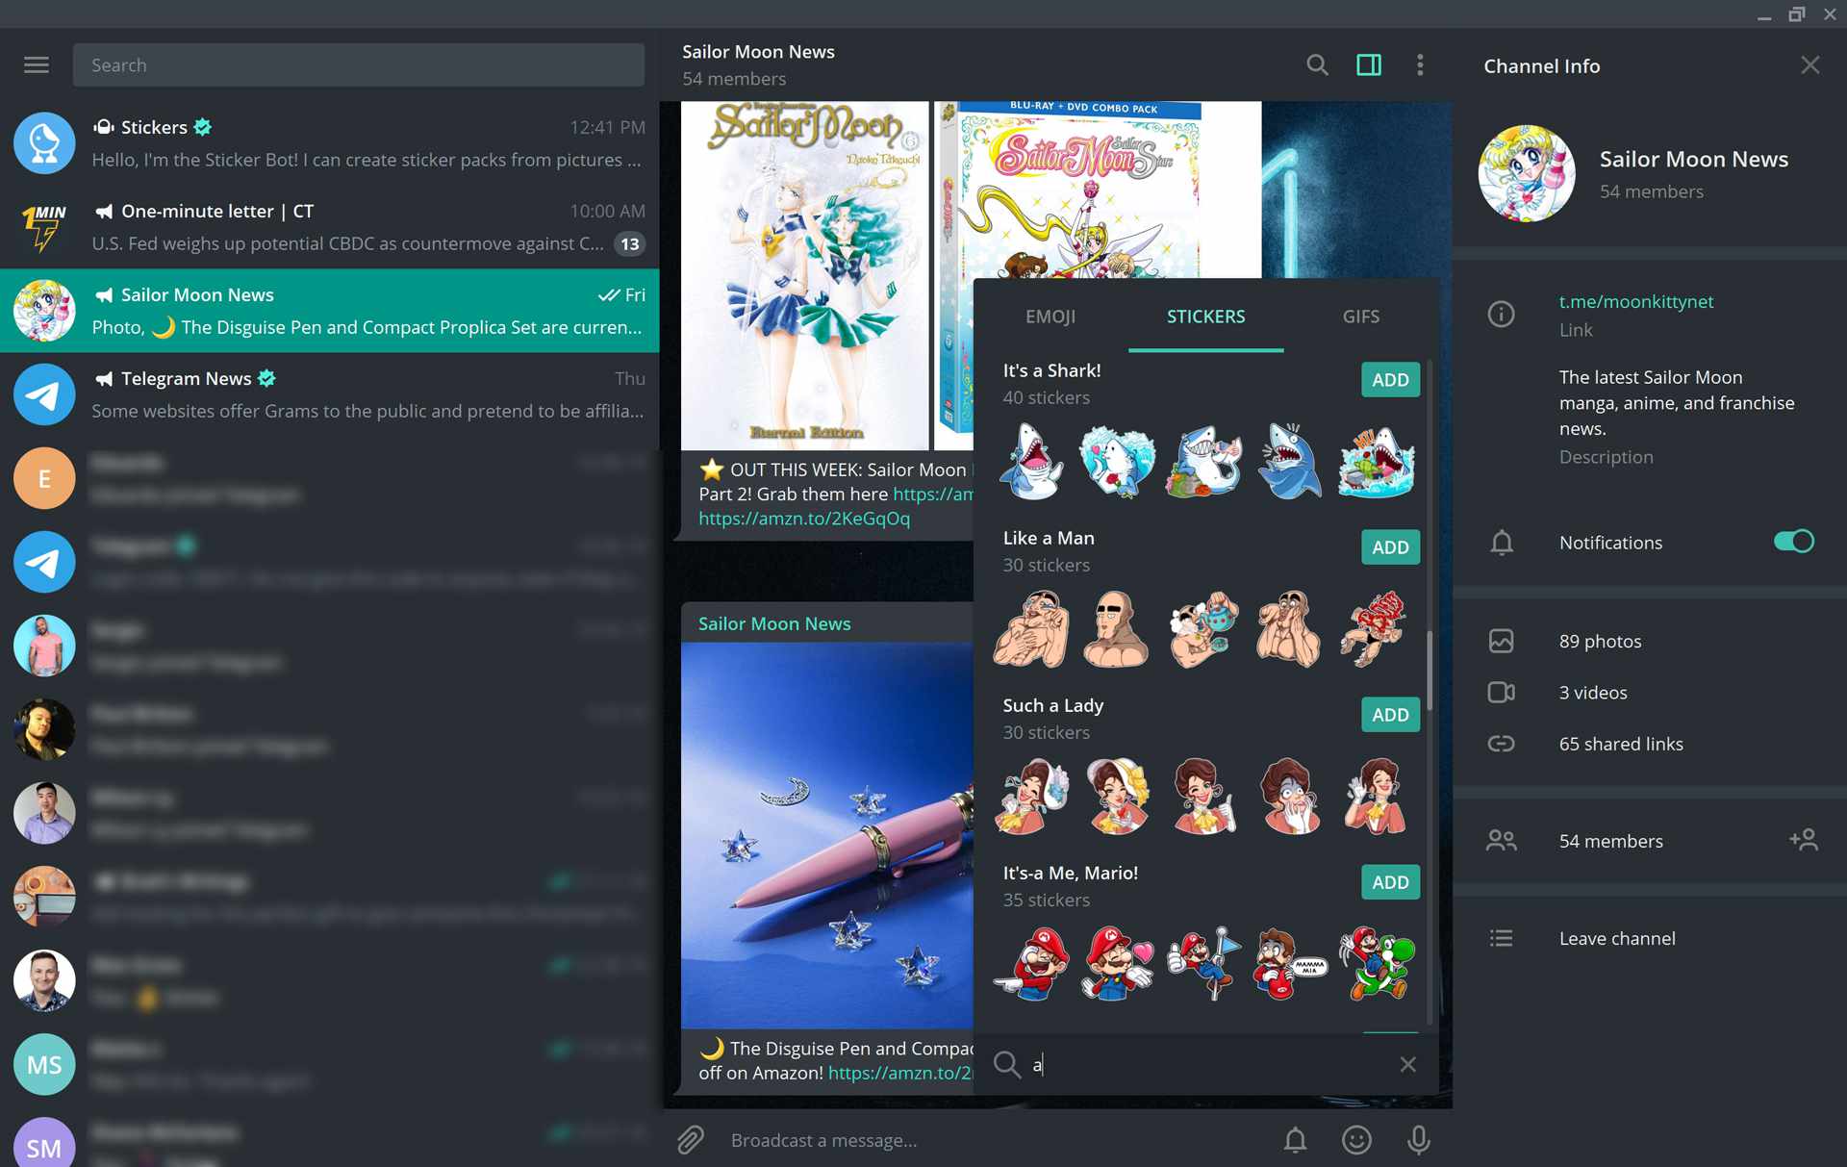Click the add member icon

click(x=1804, y=840)
